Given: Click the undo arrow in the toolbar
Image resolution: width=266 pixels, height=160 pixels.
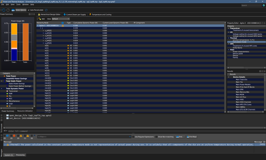Looking at the screenshot, I should click(x=4, y=10).
